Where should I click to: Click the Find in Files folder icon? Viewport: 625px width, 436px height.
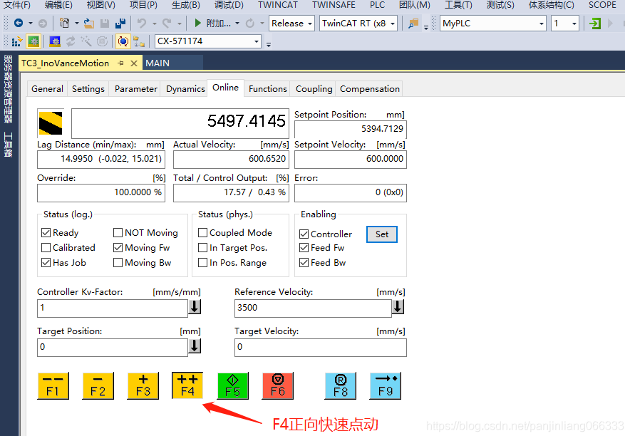point(413,24)
